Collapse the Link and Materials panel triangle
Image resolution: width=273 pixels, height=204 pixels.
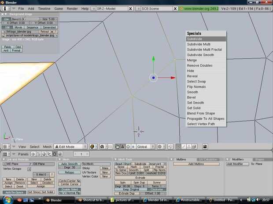4,159
